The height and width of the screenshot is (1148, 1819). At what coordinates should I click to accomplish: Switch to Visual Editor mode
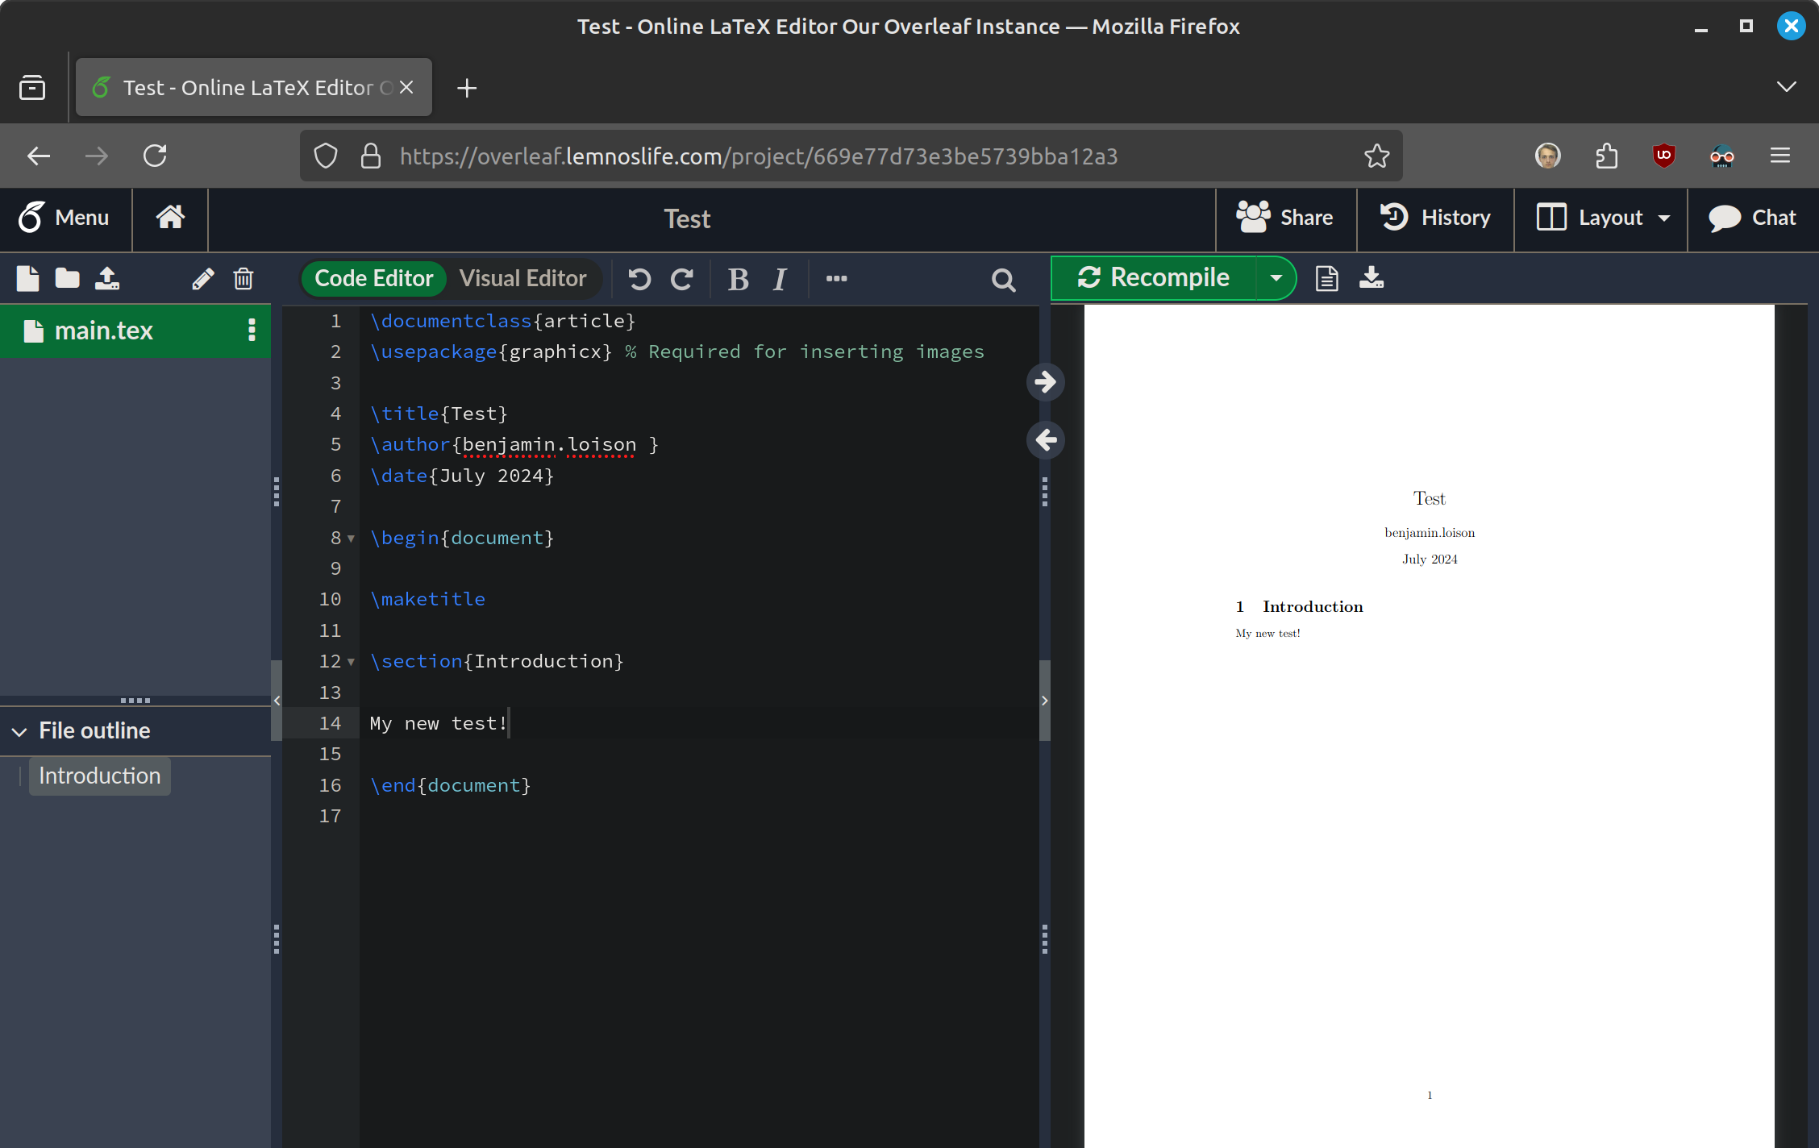(x=522, y=278)
